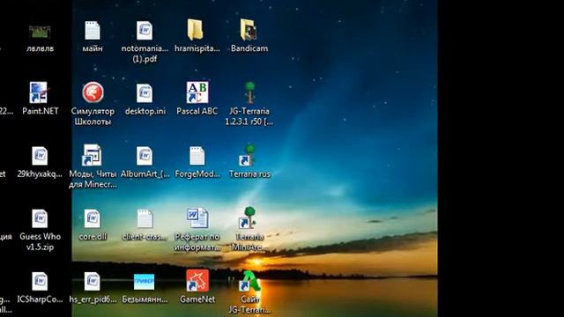Open notomania (1).pdf document icon

click(145, 30)
